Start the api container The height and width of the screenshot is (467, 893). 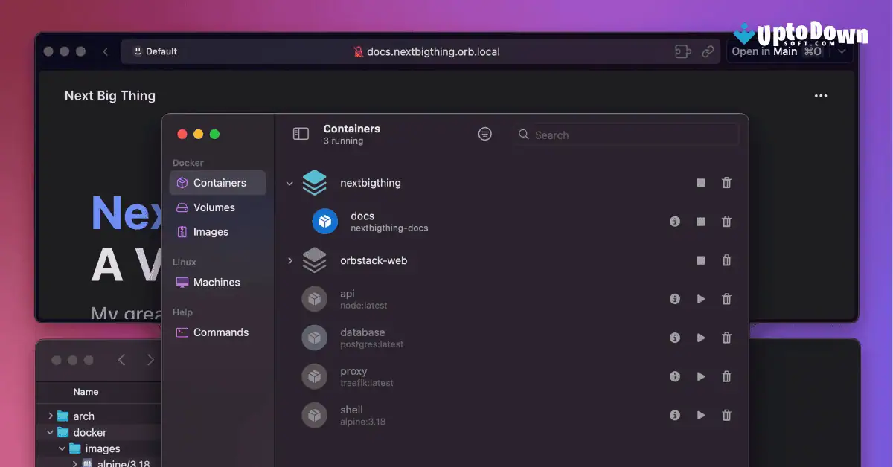pyautogui.click(x=700, y=298)
